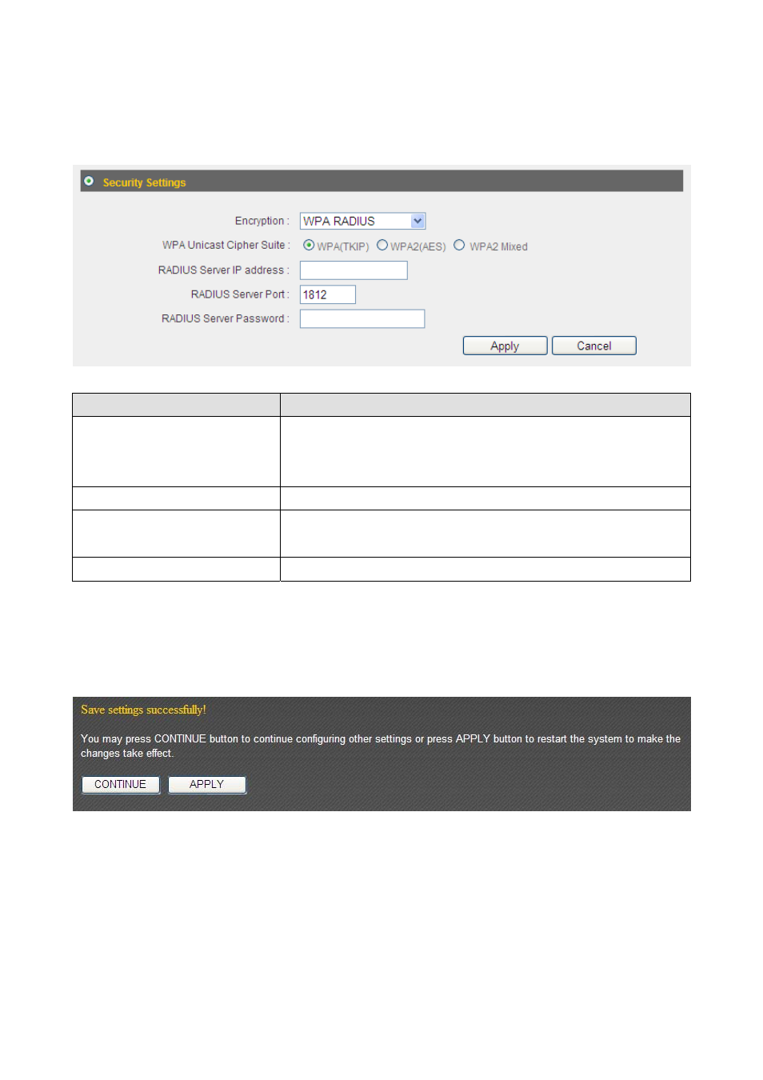Click the 'WPA Unicast Cipher Suite :' label
The width and height of the screenshot is (763, 1080).
click(226, 246)
